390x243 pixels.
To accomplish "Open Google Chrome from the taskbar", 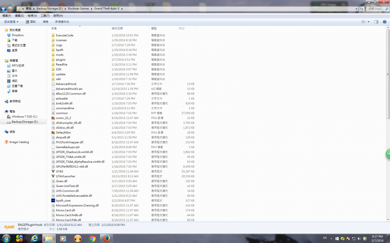I will (92, 239).
